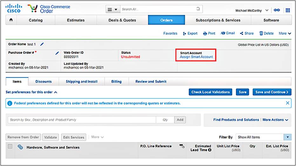Toggle the select-all items checkbox
The height and width of the screenshot is (166, 296).
click(10, 146)
